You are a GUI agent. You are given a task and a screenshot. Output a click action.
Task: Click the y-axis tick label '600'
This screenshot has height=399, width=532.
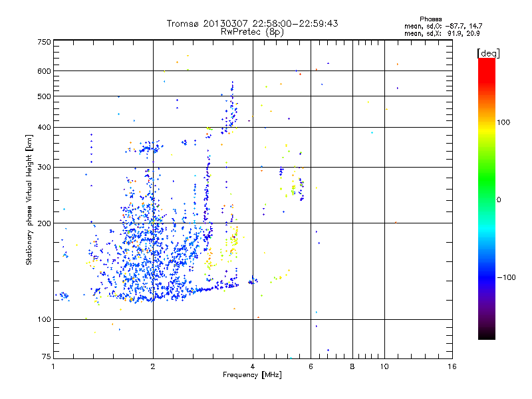coord(44,71)
